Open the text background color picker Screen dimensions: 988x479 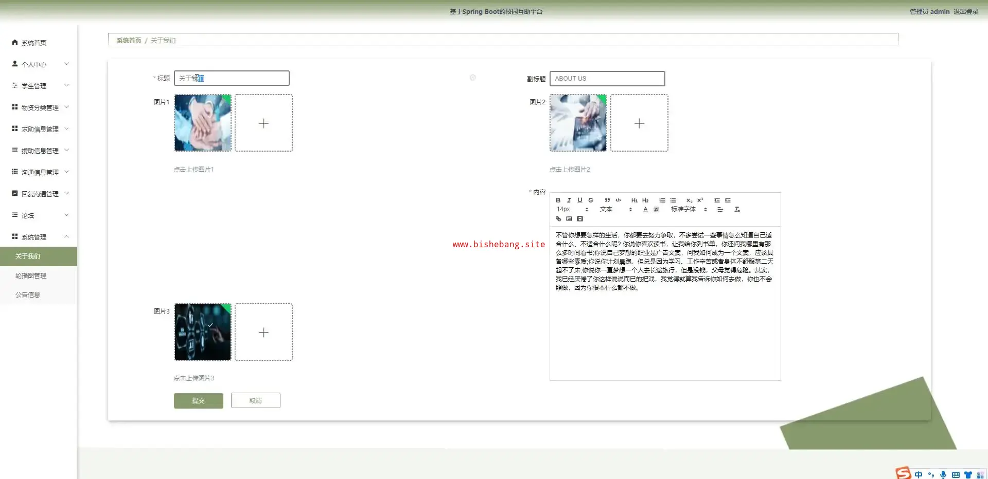[x=656, y=210]
